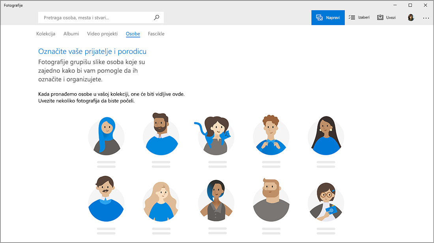Open the user account profile picture
Image resolution: width=434 pixels, height=243 pixels.
pos(411,18)
